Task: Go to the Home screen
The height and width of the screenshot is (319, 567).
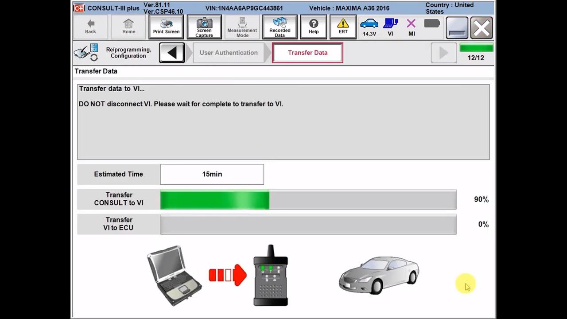Action: [128, 27]
